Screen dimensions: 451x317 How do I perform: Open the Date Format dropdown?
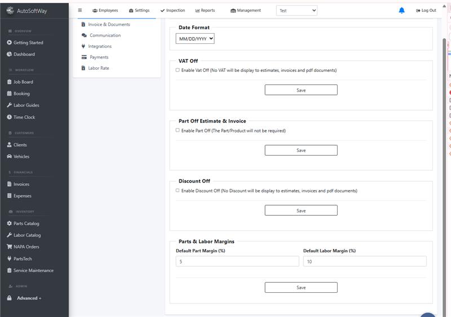[x=195, y=39]
